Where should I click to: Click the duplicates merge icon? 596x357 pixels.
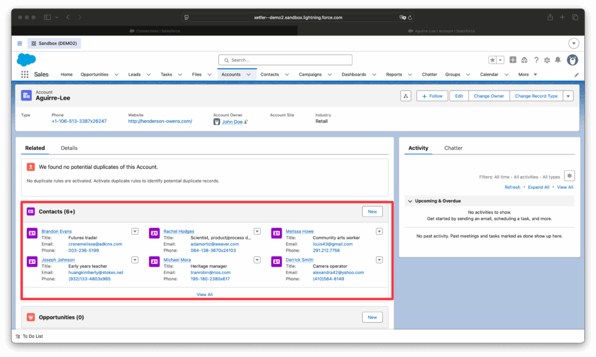(x=31, y=167)
